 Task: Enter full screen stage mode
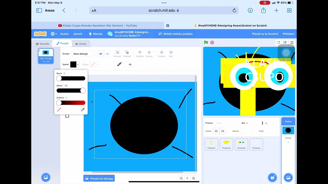point(292,42)
